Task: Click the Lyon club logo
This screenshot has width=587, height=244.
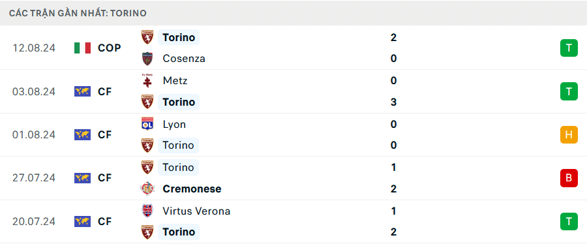Action: 147,124
